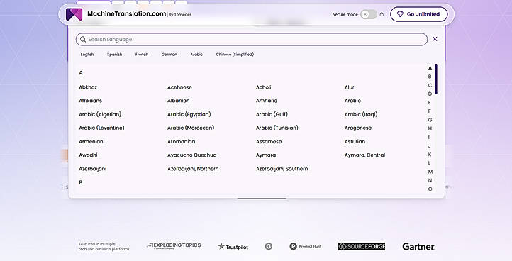Choose Aymara language

click(x=266, y=155)
